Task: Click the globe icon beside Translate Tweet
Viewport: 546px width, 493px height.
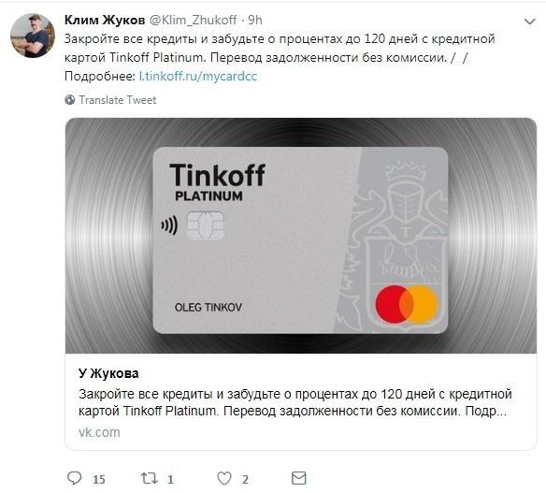Action: [x=69, y=100]
